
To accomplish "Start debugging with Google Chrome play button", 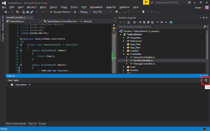I will pos(51,12).
